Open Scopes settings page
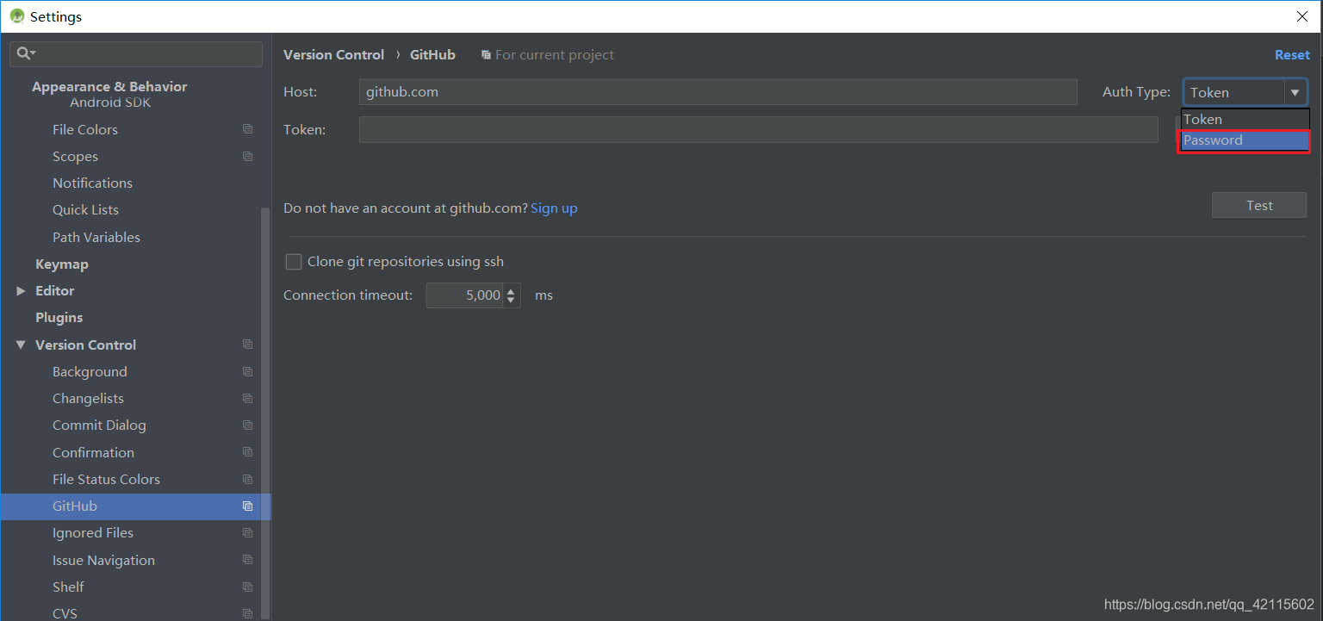 (x=75, y=157)
